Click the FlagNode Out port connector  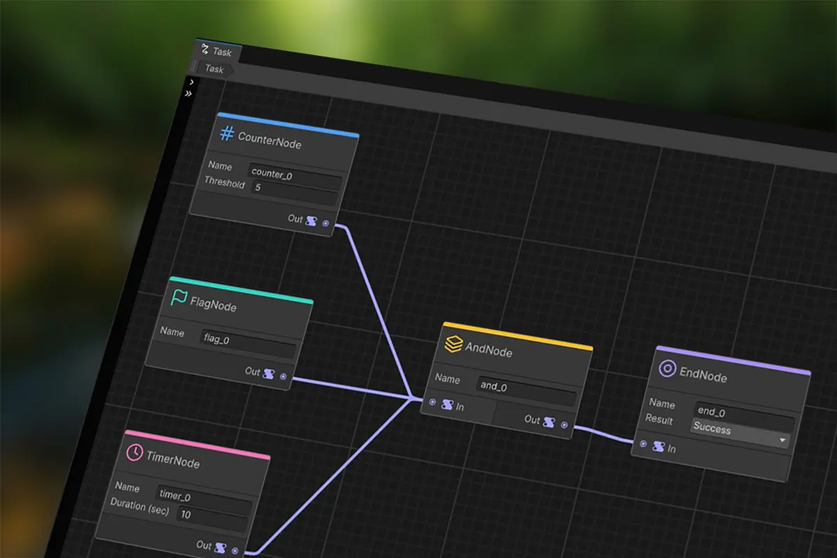(283, 376)
